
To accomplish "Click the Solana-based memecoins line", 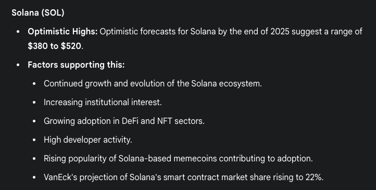I will (178, 158).
